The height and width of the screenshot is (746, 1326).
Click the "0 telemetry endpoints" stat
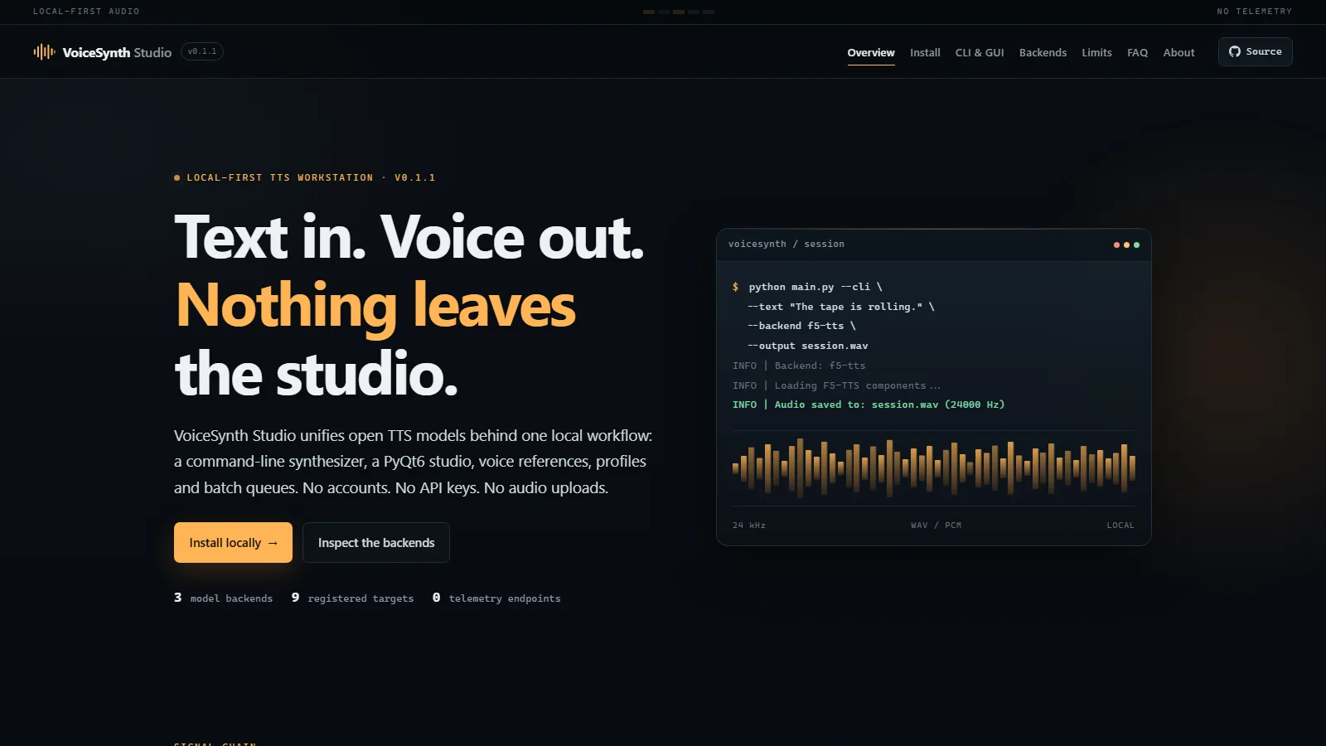coord(496,598)
